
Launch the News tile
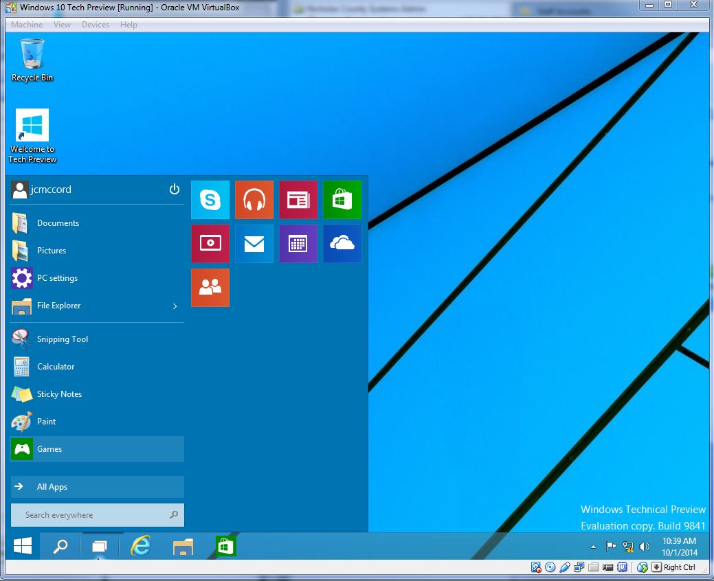click(298, 200)
